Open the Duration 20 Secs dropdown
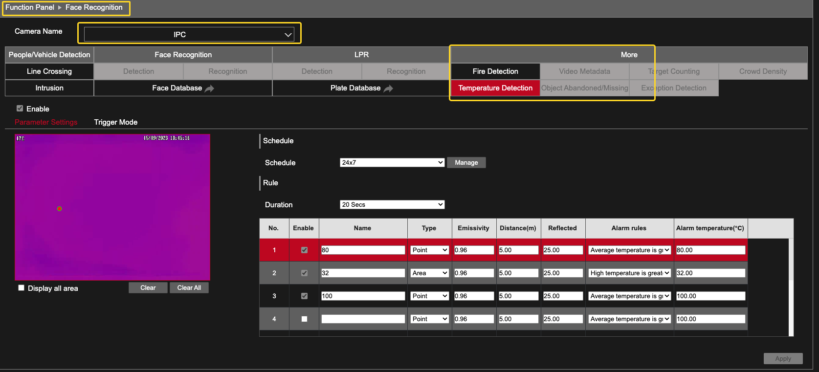819x372 pixels. 392,205
